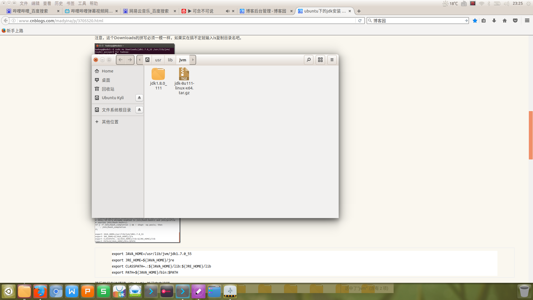Click the webpage vertical scrollbar thumb
This screenshot has width=533, height=300.
click(x=531, y=135)
